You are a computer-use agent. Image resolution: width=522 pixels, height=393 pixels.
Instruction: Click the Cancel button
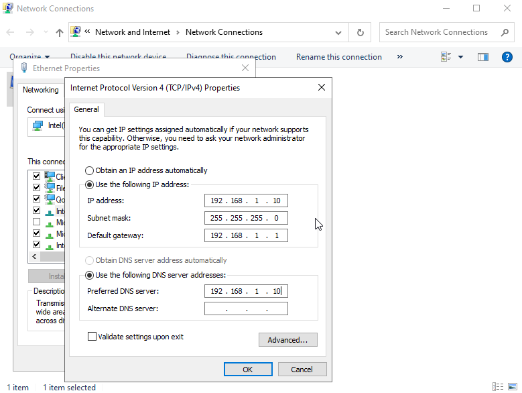[x=302, y=370]
